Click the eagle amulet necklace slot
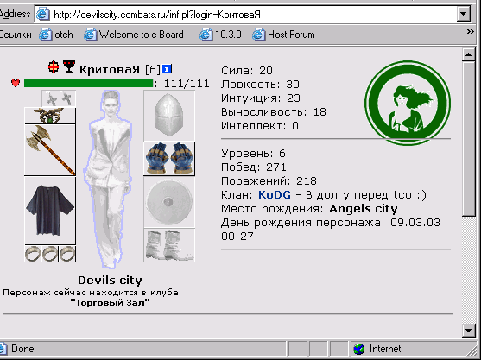The image size is (481, 360). point(50,116)
